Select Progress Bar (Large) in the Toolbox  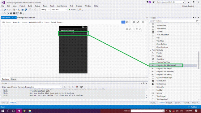[164, 68]
